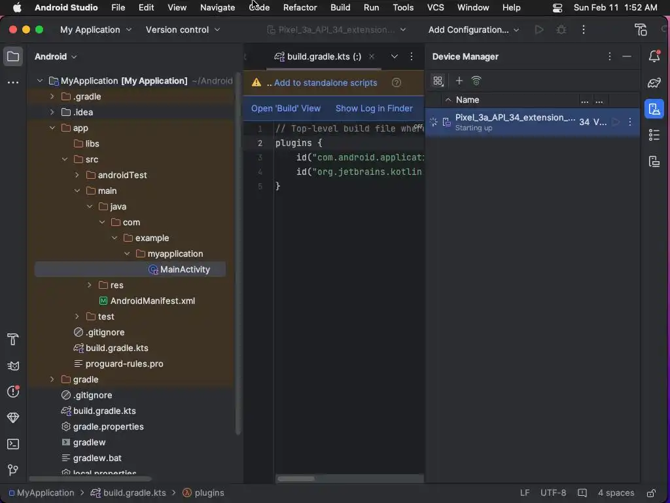
Task: Click the project tree vertical scrollbar
Action: (x=238, y=252)
